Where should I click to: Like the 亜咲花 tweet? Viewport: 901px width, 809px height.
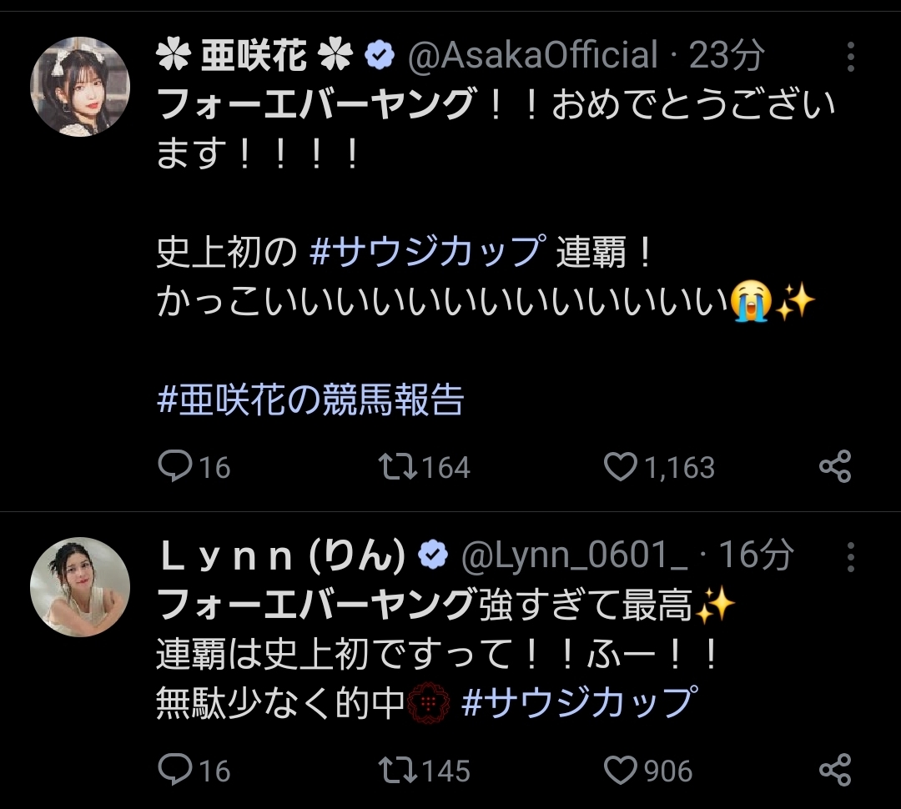620,466
